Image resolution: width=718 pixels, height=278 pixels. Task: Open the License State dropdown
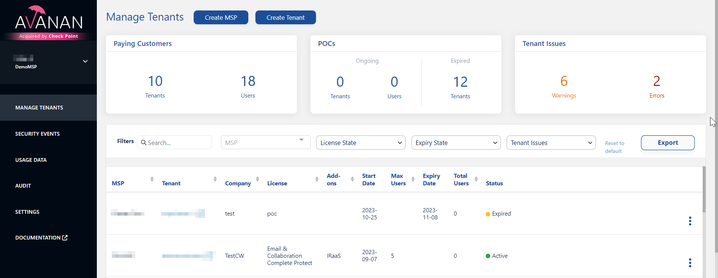tap(360, 143)
